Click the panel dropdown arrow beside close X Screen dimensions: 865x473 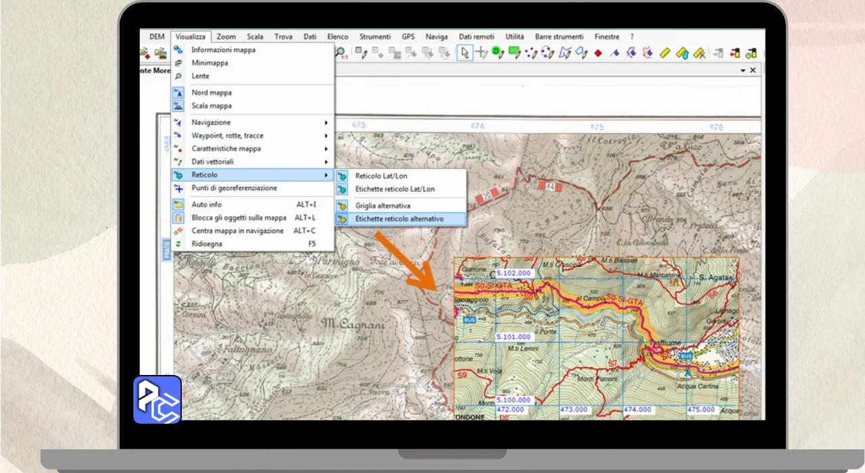[743, 70]
